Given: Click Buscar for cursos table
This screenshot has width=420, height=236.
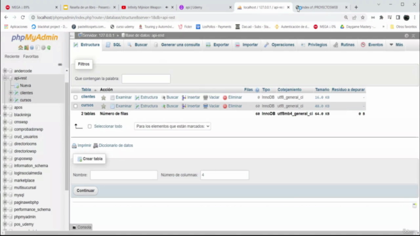Looking at the screenshot, I should pos(170,106).
